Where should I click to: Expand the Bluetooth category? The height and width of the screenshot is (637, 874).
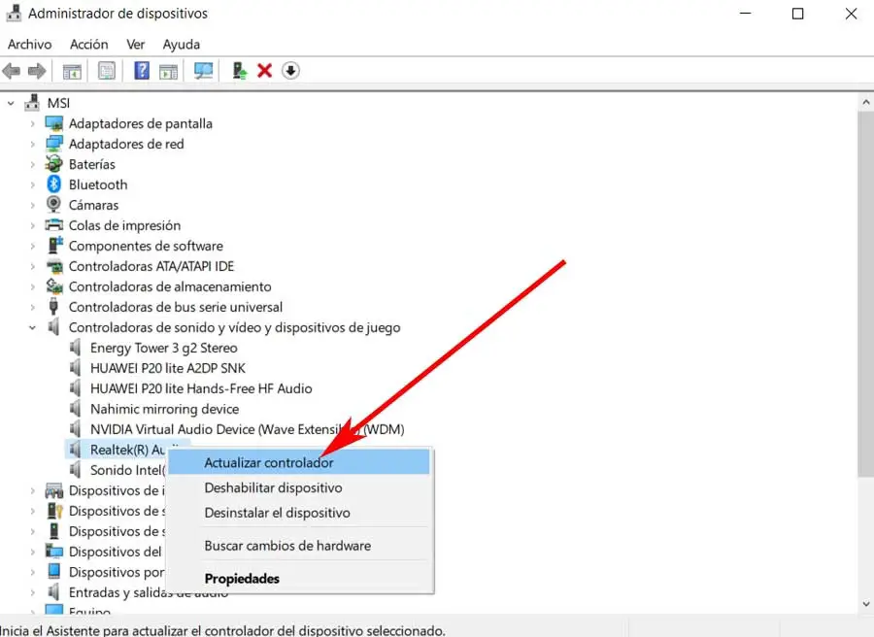[x=32, y=184]
